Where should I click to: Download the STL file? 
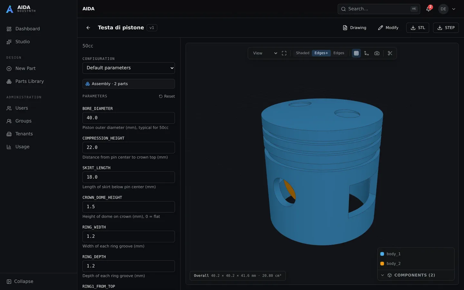tap(418, 28)
